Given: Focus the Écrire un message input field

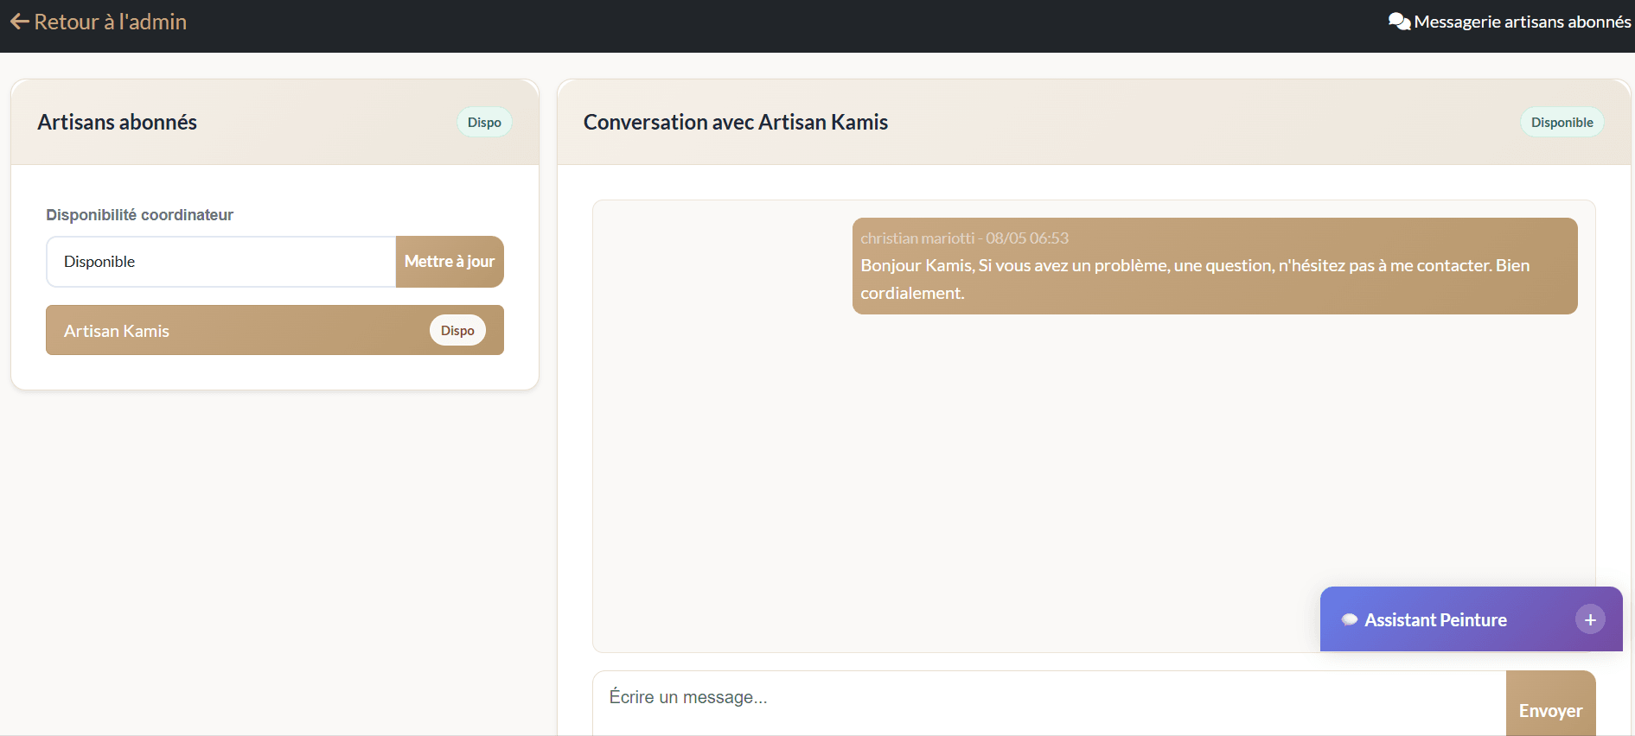Looking at the screenshot, I should (x=1049, y=703).
